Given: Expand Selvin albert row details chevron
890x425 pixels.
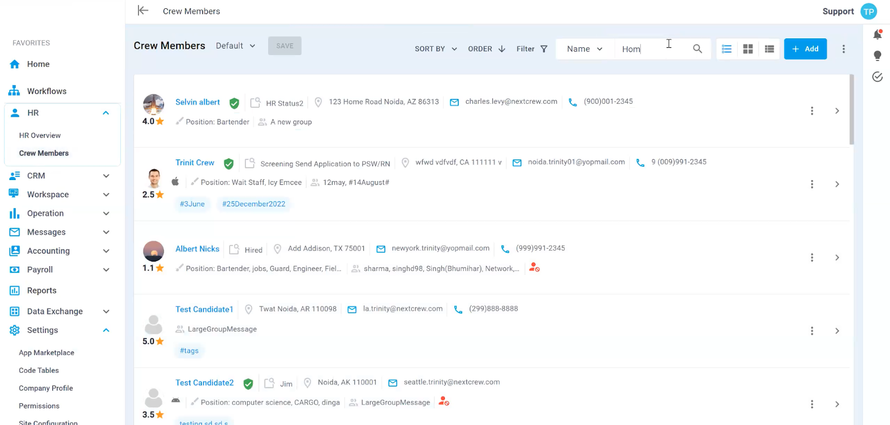Looking at the screenshot, I should pyautogui.click(x=837, y=111).
